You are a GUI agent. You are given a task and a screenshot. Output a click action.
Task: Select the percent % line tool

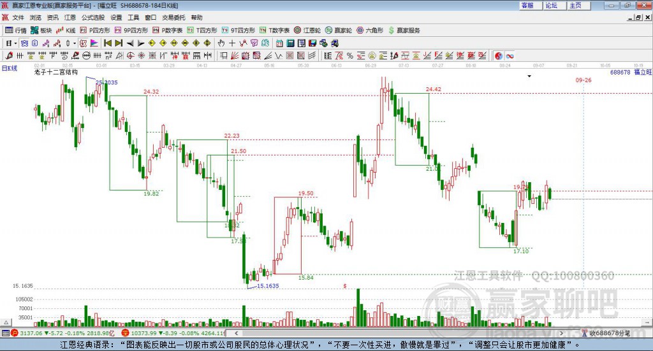[350, 55]
